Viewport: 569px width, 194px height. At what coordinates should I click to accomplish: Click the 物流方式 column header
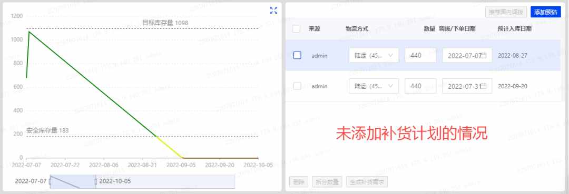click(x=357, y=28)
